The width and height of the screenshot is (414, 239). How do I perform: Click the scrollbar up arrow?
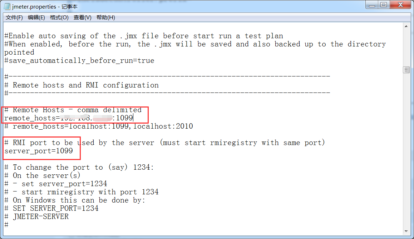(x=406, y=26)
